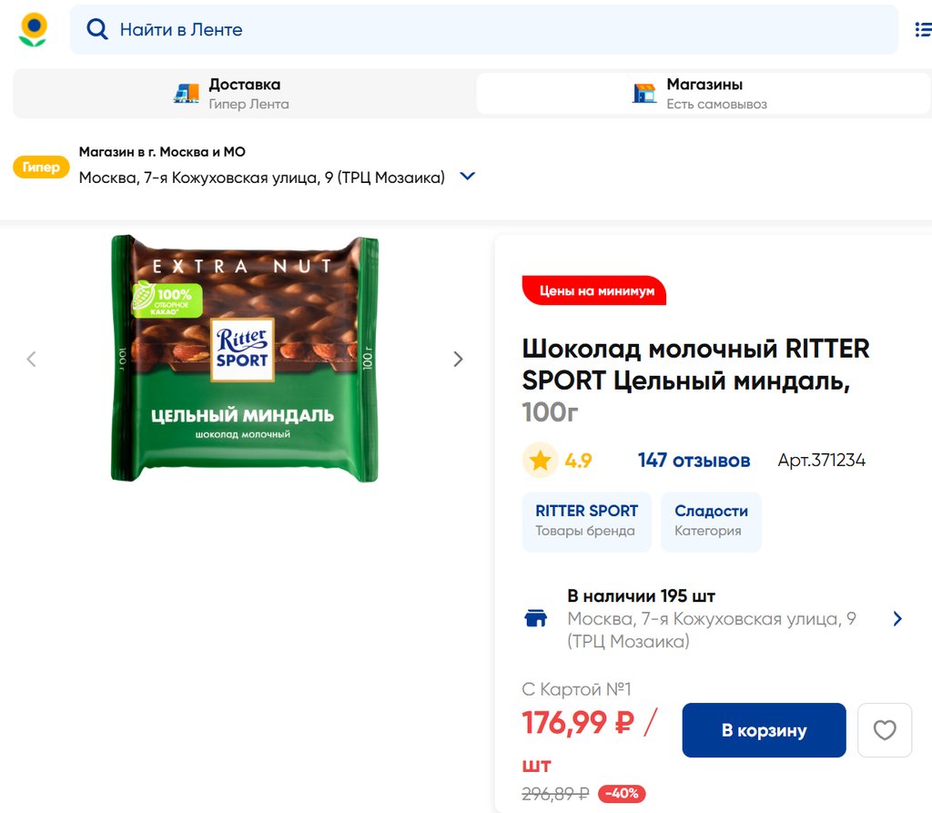Open store availability details chevron
The image size is (932, 813).
pos(897,619)
